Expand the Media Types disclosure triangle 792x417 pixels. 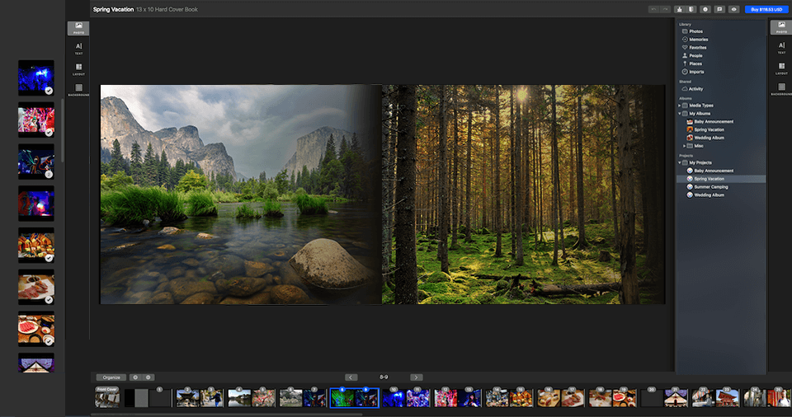click(679, 105)
